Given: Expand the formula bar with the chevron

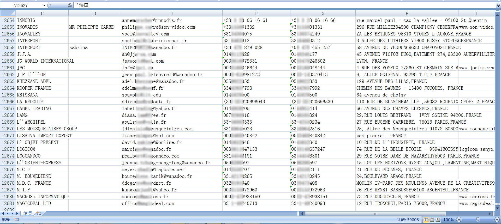Looking at the screenshot, I should 498,5.
